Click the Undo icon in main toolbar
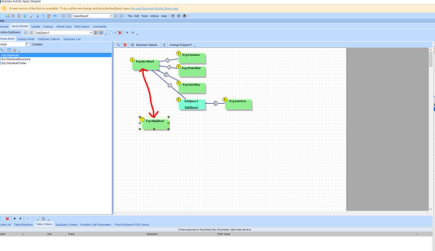The width and height of the screenshot is (435, 251). point(55,16)
